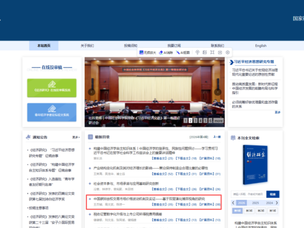The image size is (304, 228).
Task: Click carousel 'more' button
Action: click(x=219, y=121)
